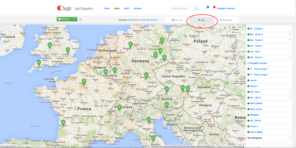Open the map marker at Nuremberg
The width and height of the screenshot is (296, 148).
tap(146, 75)
